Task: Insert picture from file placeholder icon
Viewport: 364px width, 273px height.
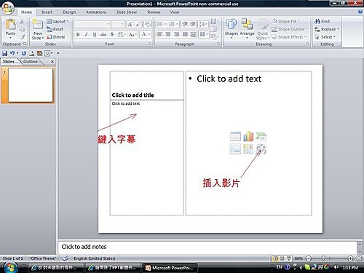Action: pos(235,149)
